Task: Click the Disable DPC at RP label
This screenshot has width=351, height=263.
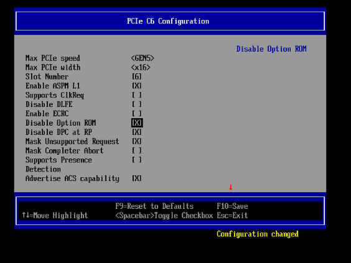Action: (x=58, y=132)
